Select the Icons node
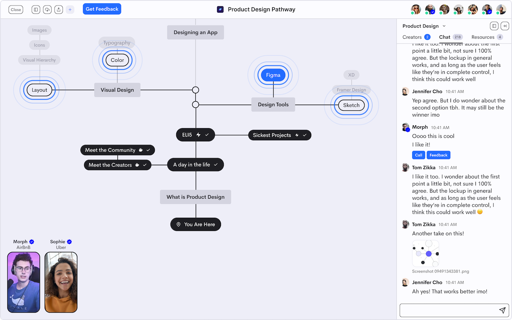Viewport: 512px width, 320px height. (39, 45)
